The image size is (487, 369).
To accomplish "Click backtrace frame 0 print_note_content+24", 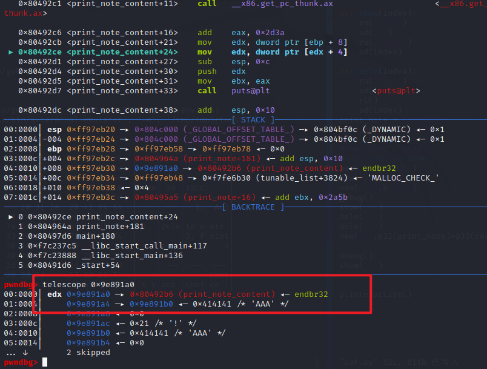I will point(98,217).
